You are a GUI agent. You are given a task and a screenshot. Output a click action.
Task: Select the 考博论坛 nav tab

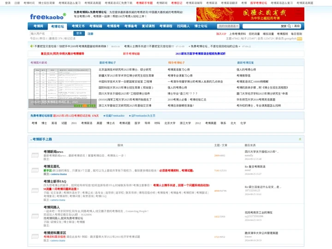(57, 26)
